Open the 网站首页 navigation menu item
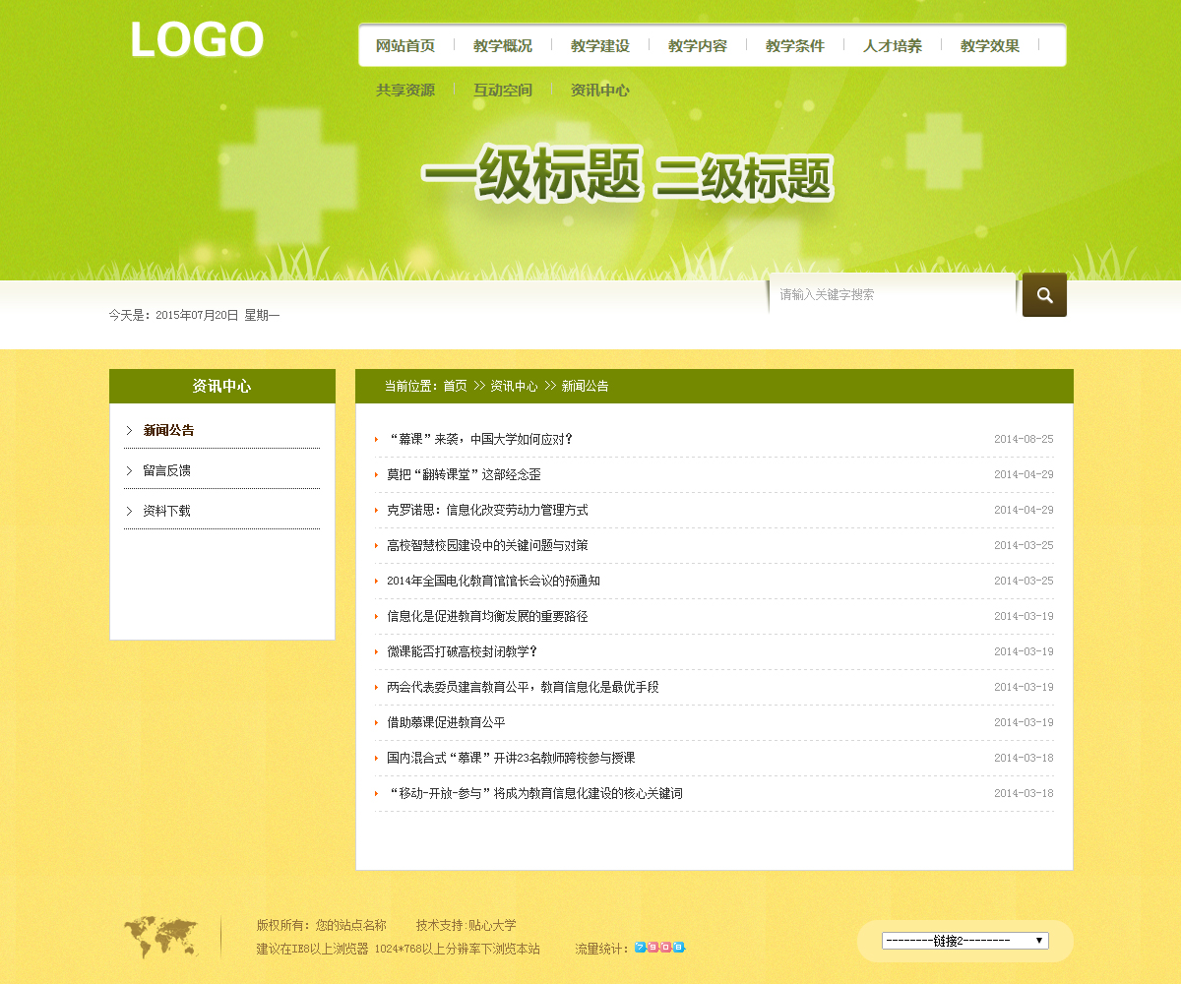The height and width of the screenshot is (984, 1181). coord(405,46)
